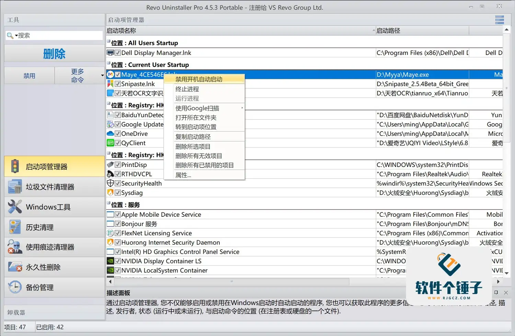
Task: Uncheck the Bonjour 服务 checkbox
Action: [118, 224]
